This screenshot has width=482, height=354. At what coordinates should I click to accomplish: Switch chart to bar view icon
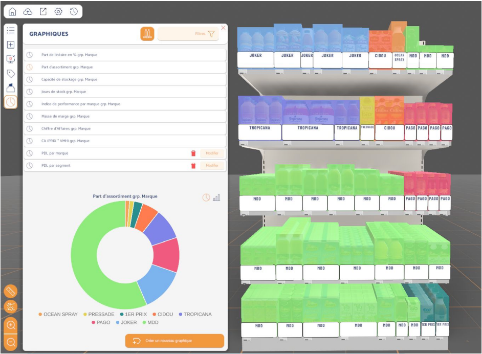(217, 197)
